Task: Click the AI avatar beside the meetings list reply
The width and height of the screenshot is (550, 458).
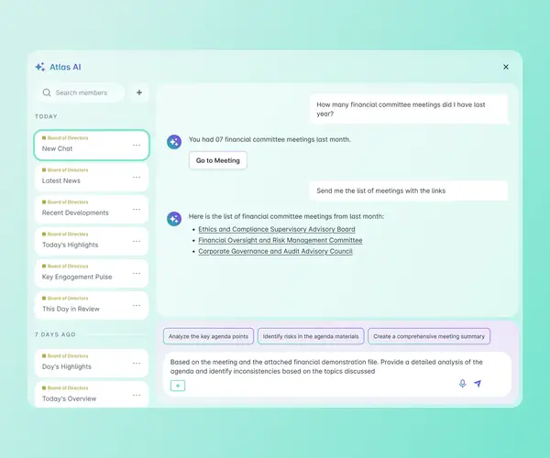Action: click(174, 219)
